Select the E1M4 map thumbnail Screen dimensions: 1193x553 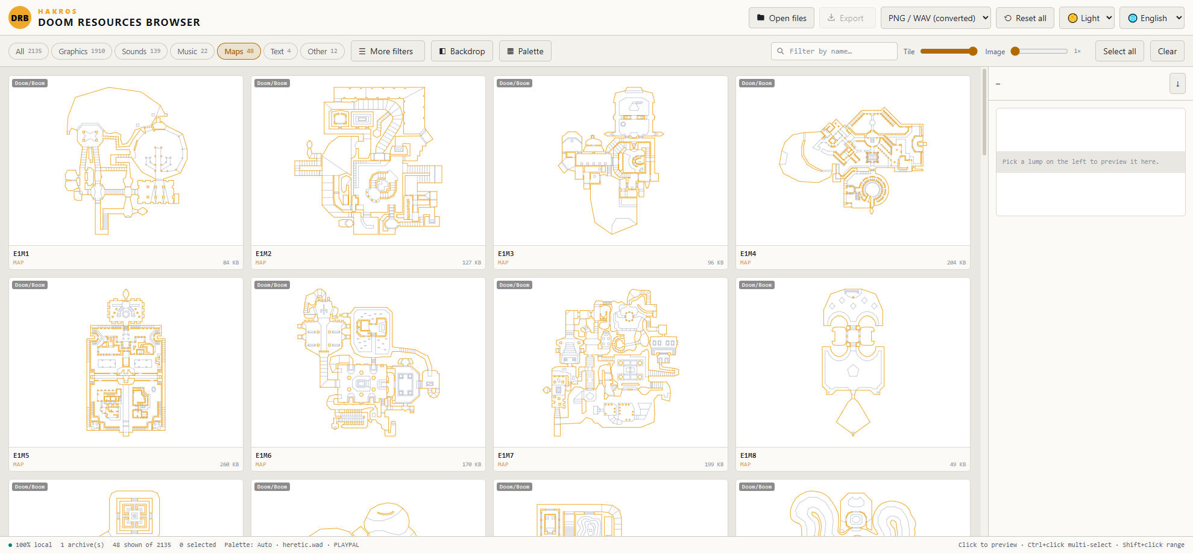(x=853, y=160)
